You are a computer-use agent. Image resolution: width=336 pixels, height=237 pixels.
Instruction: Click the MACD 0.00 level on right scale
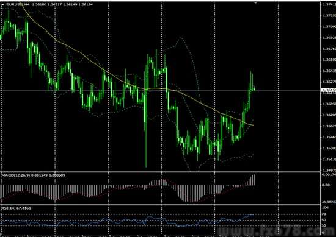pyautogui.click(x=326, y=185)
